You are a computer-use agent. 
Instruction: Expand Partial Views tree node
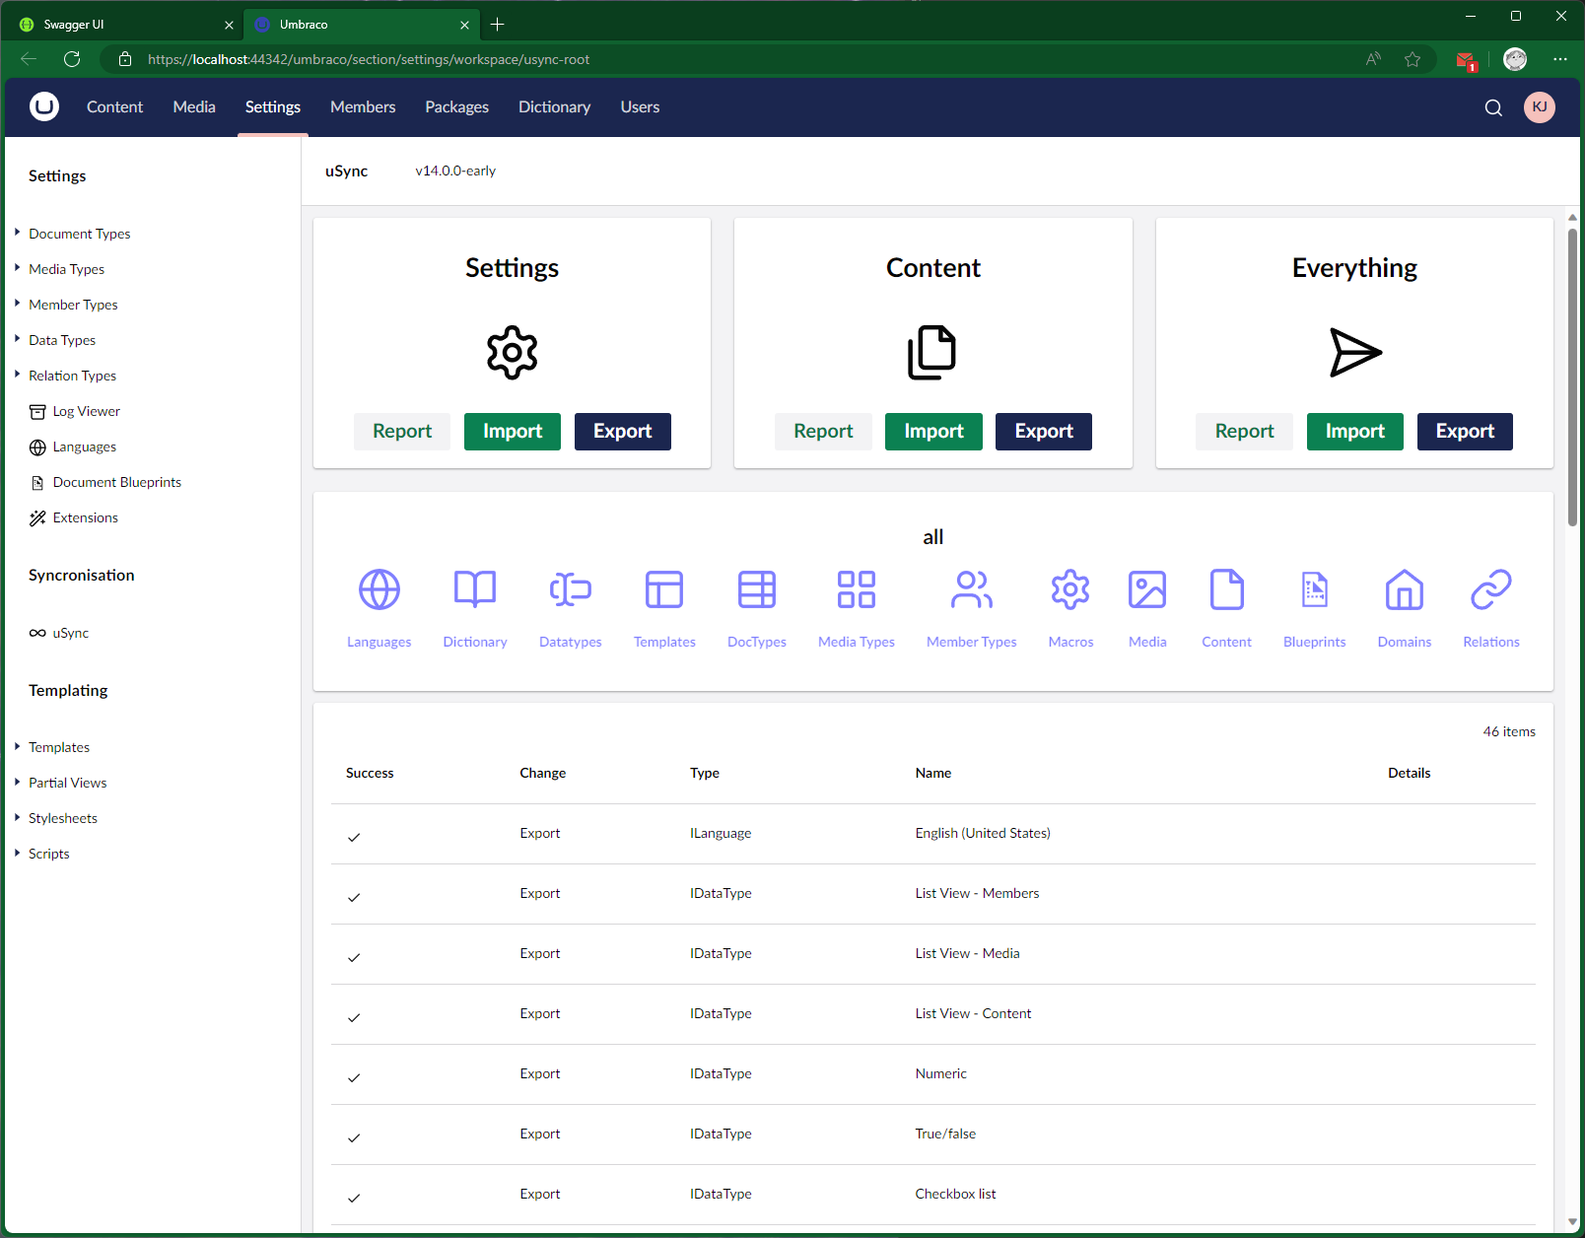point(18,782)
